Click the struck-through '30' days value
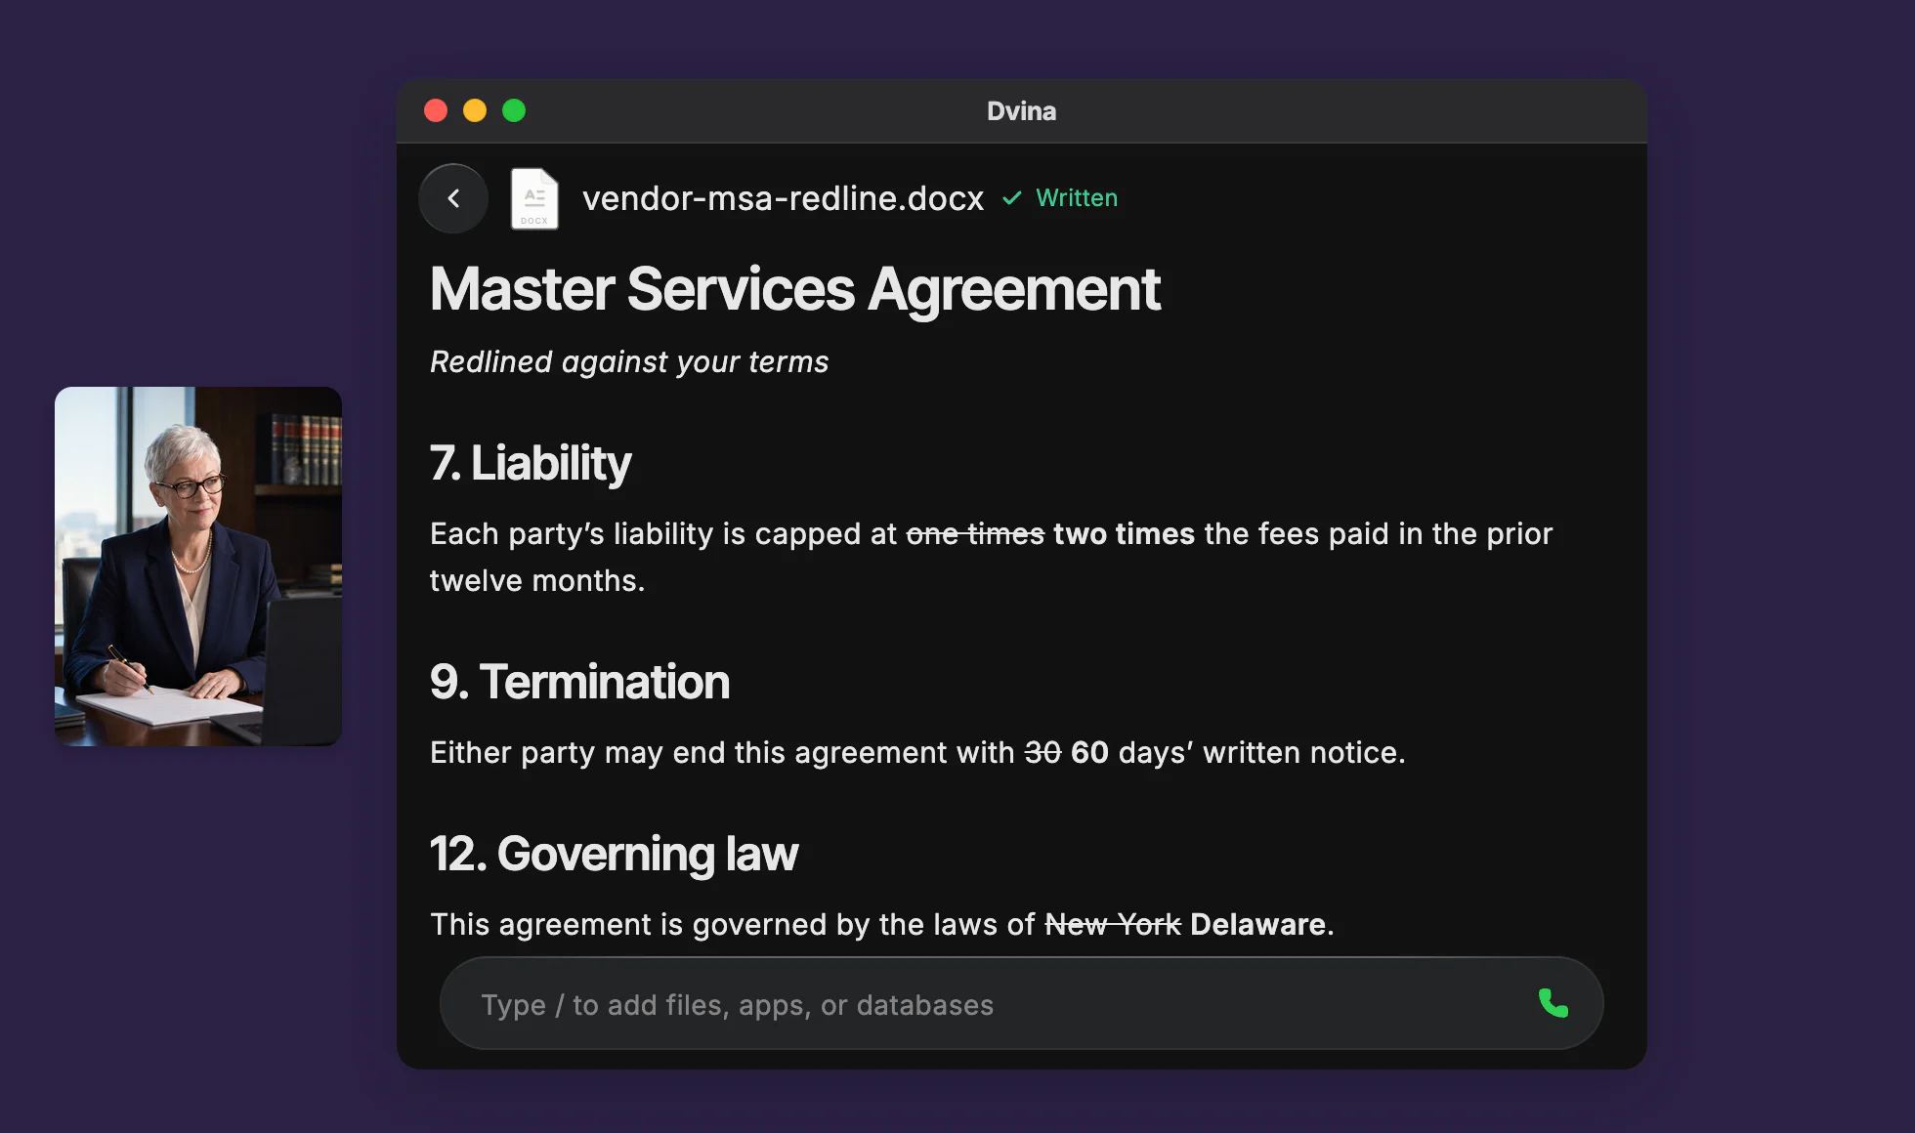The image size is (1915, 1133). [x=1043, y=753]
